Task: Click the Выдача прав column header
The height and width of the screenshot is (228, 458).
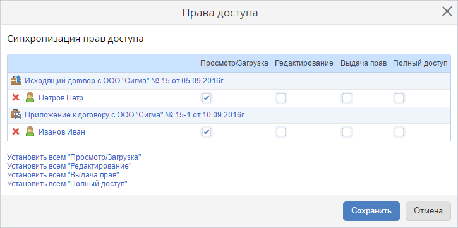Action: tap(364, 63)
